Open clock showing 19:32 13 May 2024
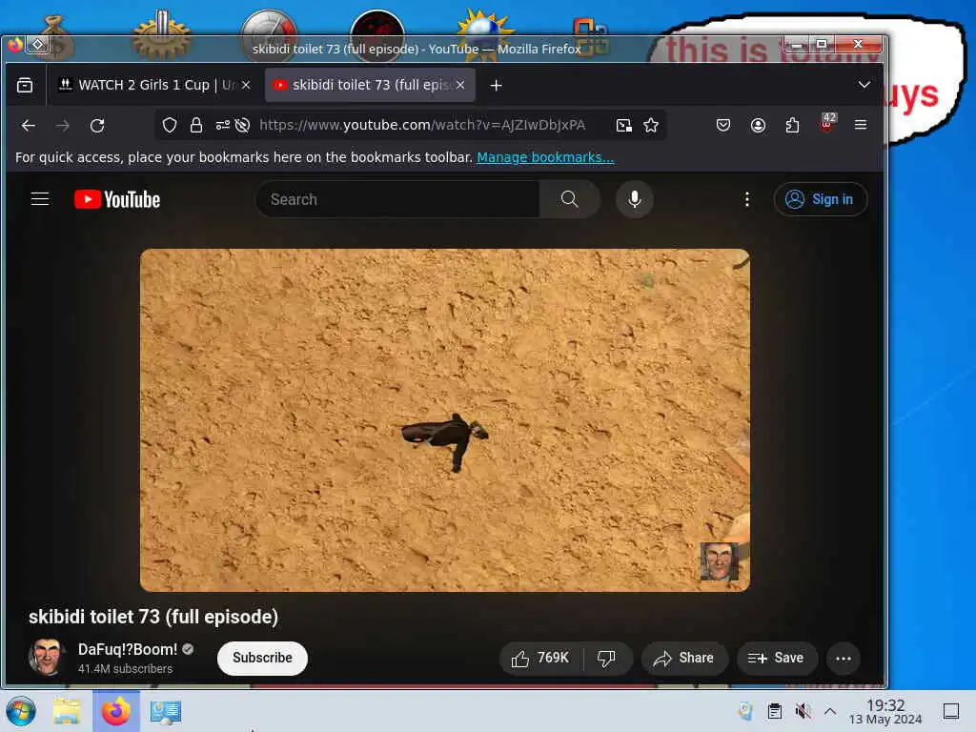The image size is (976, 732). pyautogui.click(x=885, y=711)
